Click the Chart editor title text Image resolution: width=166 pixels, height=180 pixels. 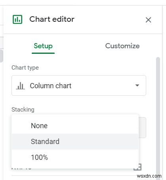[x=52, y=19]
